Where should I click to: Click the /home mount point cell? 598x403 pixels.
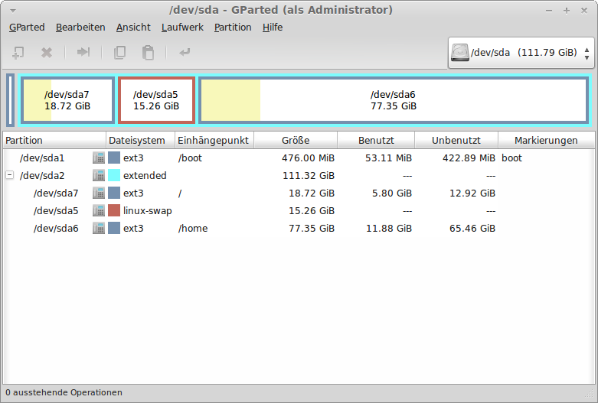coord(193,228)
